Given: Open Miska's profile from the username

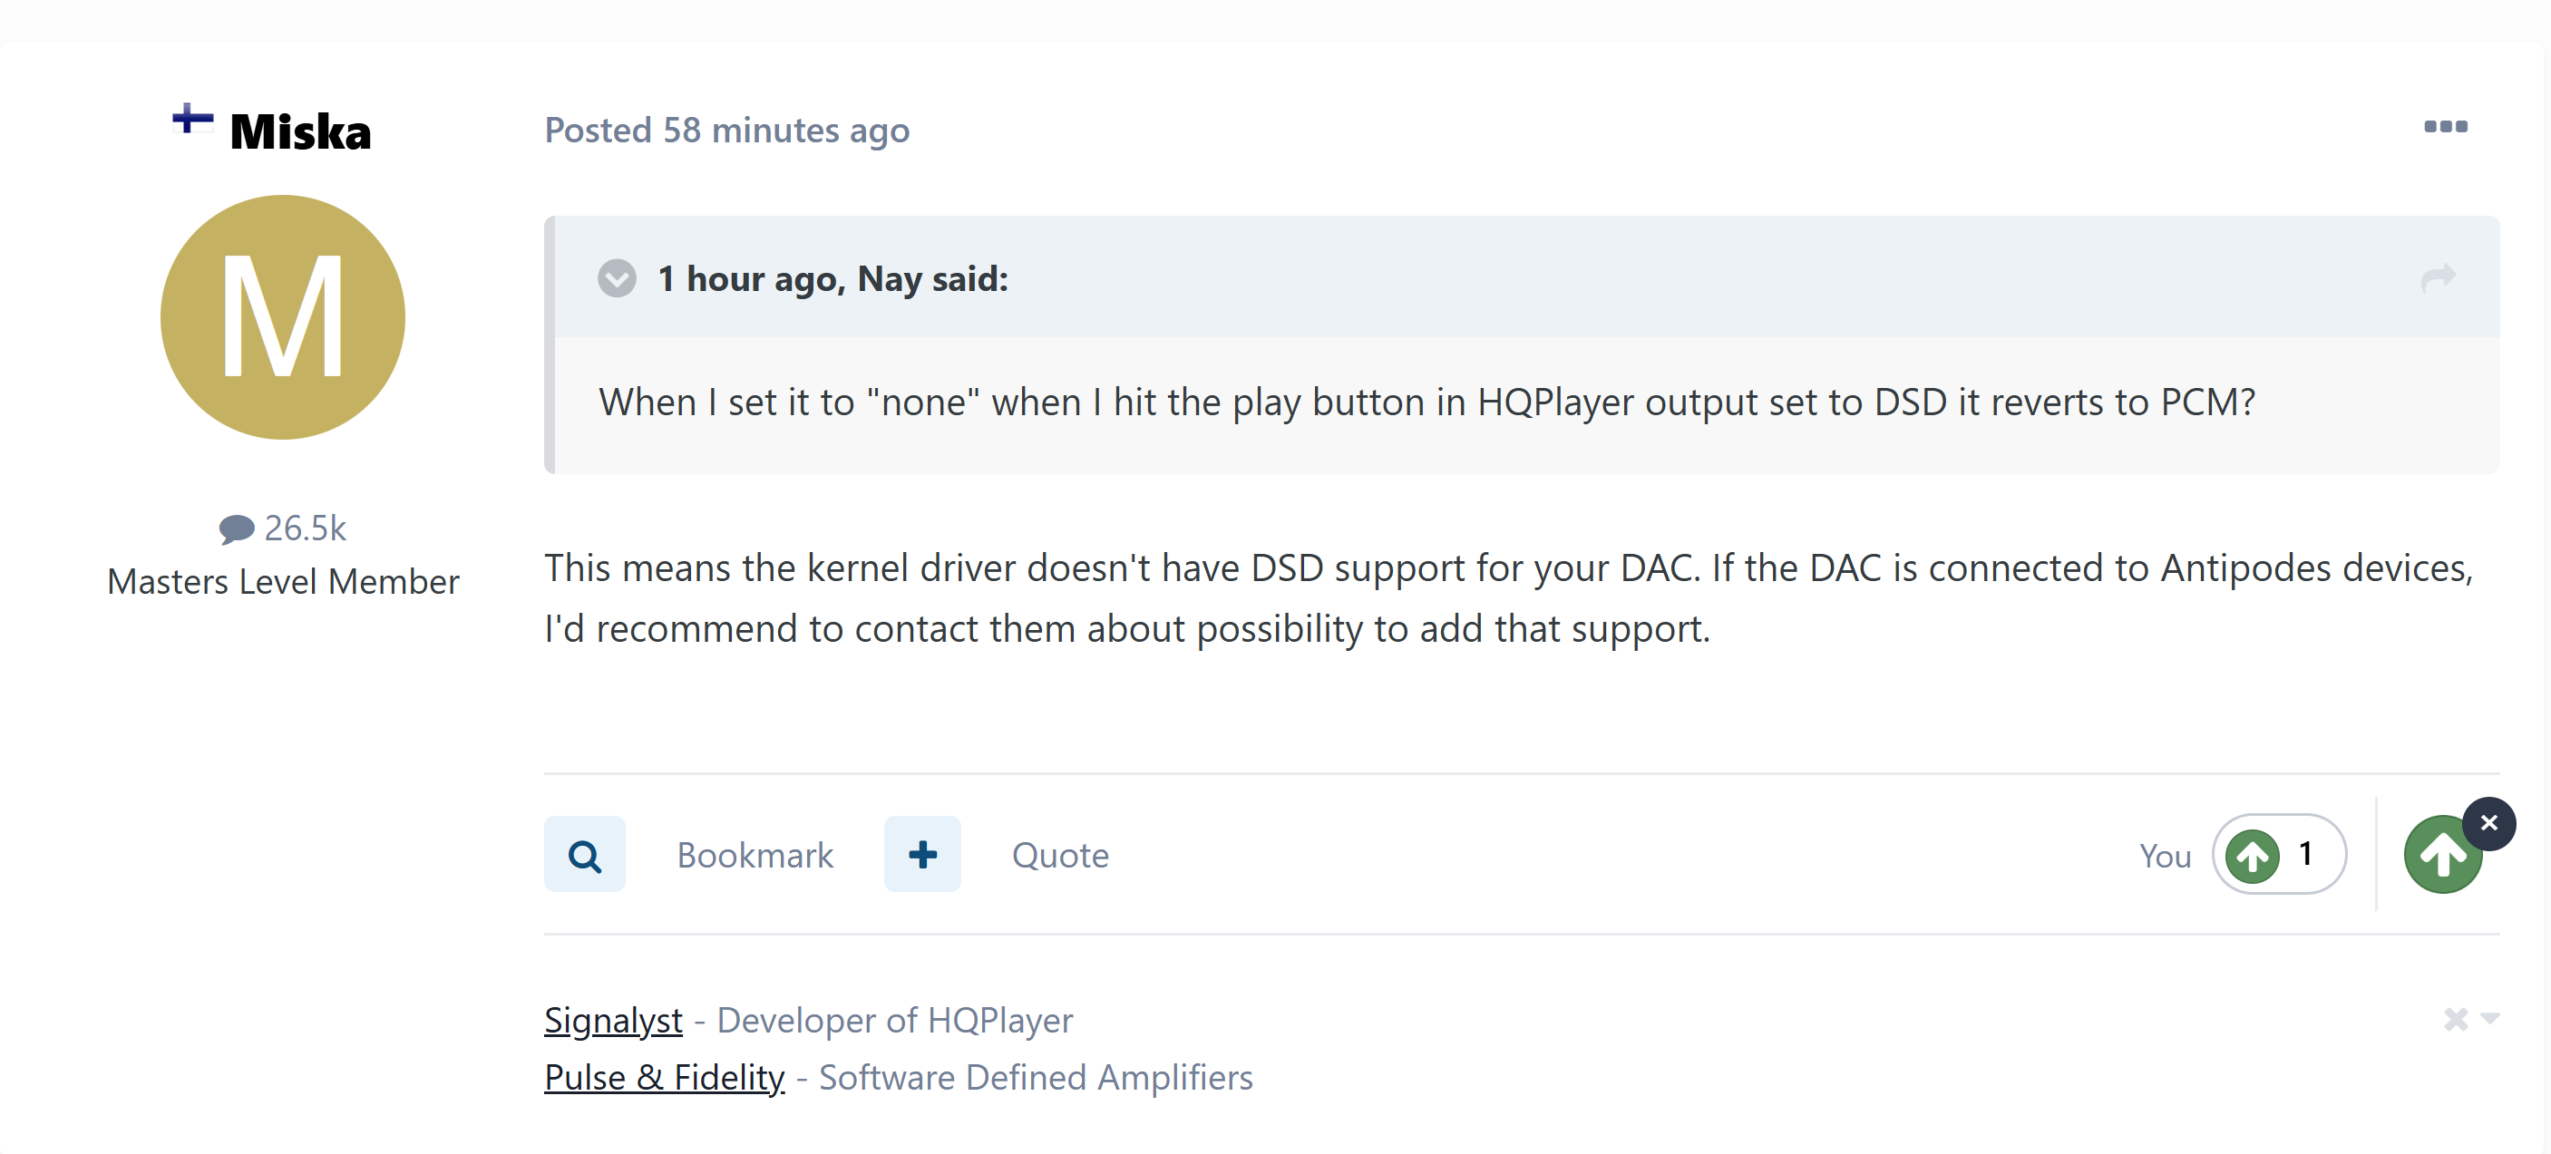Looking at the screenshot, I should coord(300,131).
